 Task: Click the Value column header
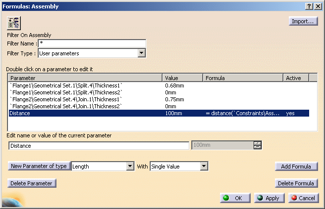coord(183,78)
